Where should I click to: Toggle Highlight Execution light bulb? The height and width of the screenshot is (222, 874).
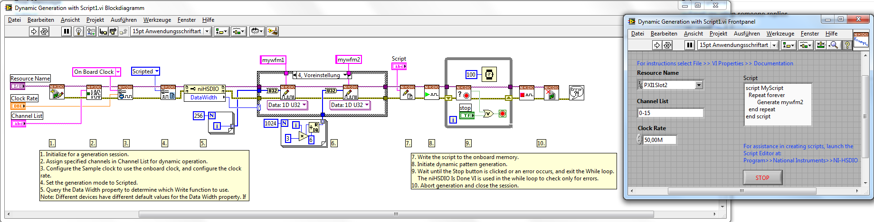point(79,31)
